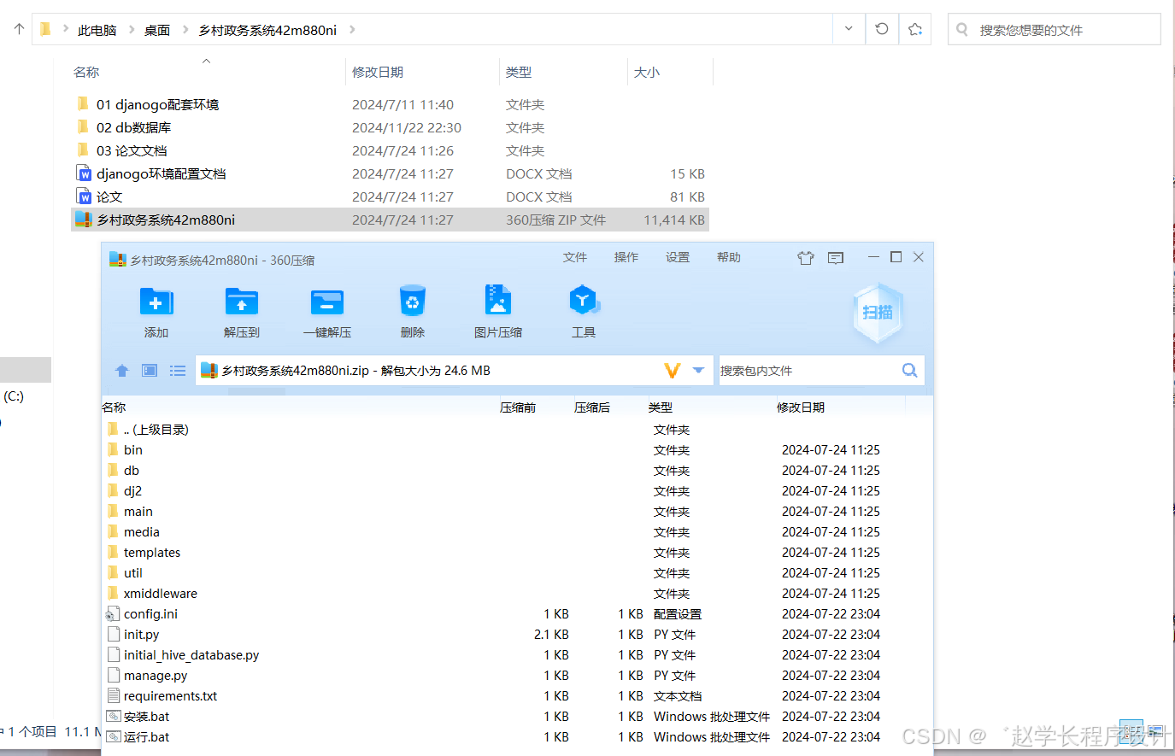Click the skin (shirt) icon in title bar

coord(806,258)
